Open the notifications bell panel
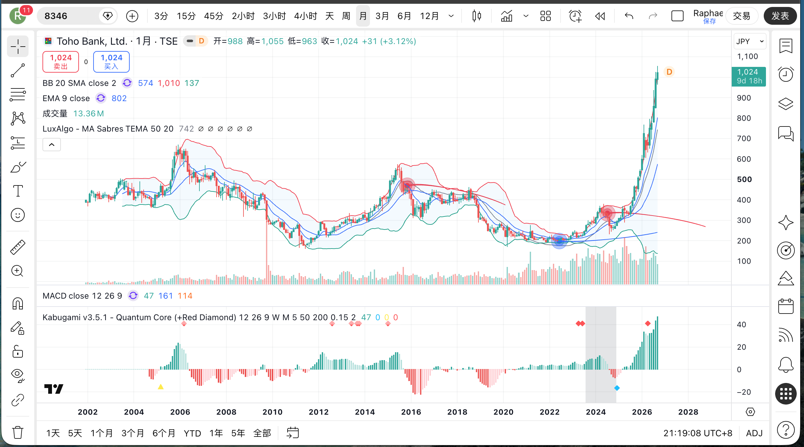Screen dimensions: 804x447 (x=786, y=365)
